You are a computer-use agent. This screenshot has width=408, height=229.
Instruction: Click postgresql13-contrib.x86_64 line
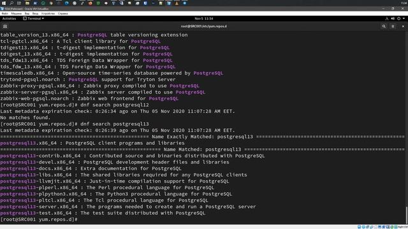(x=132, y=156)
